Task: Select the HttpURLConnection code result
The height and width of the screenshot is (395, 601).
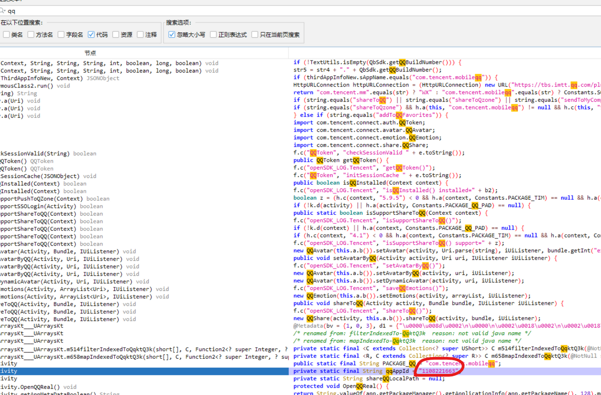Action: coord(447,85)
